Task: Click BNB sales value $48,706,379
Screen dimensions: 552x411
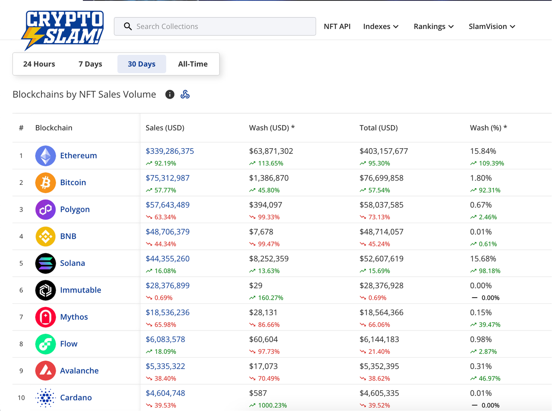Action: pos(168,232)
